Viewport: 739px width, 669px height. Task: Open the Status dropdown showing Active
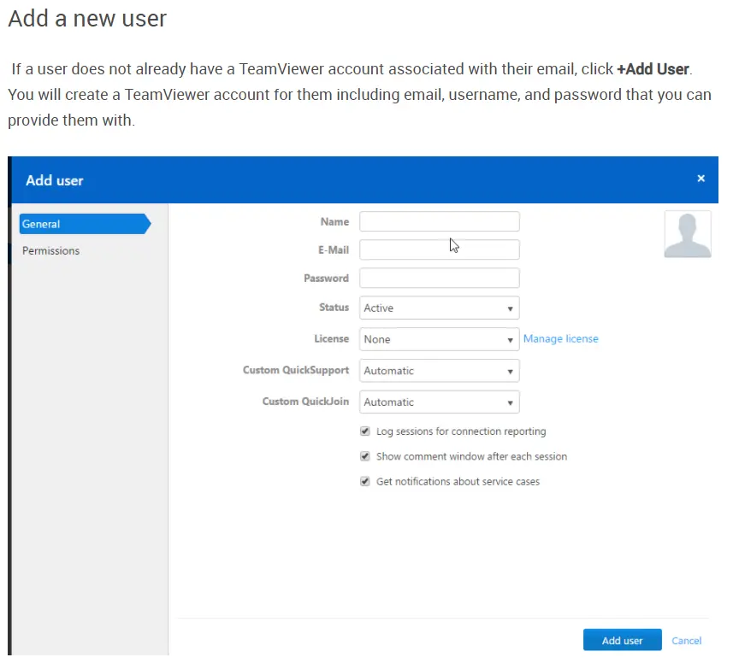tap(440, 308)
